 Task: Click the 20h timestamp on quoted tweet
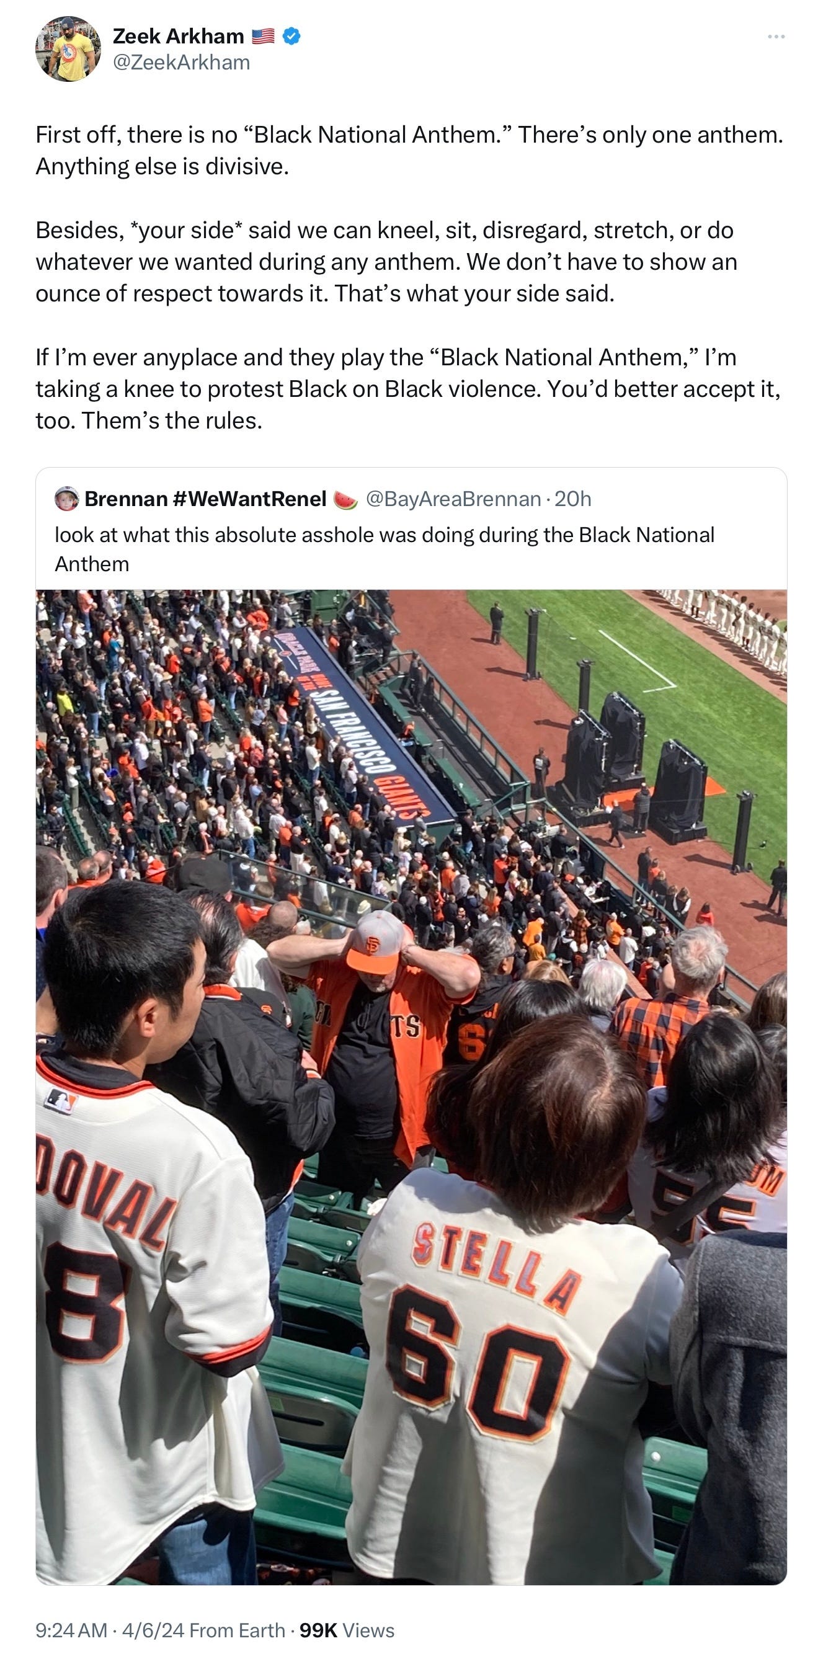(x=572, y=499)
